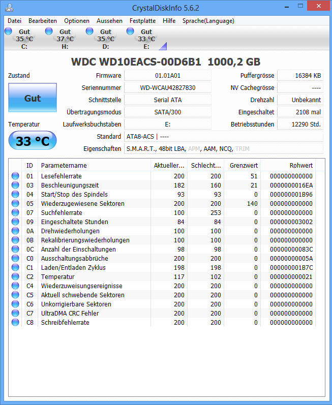Click status orb for Suchfehlerrate row

15,212
